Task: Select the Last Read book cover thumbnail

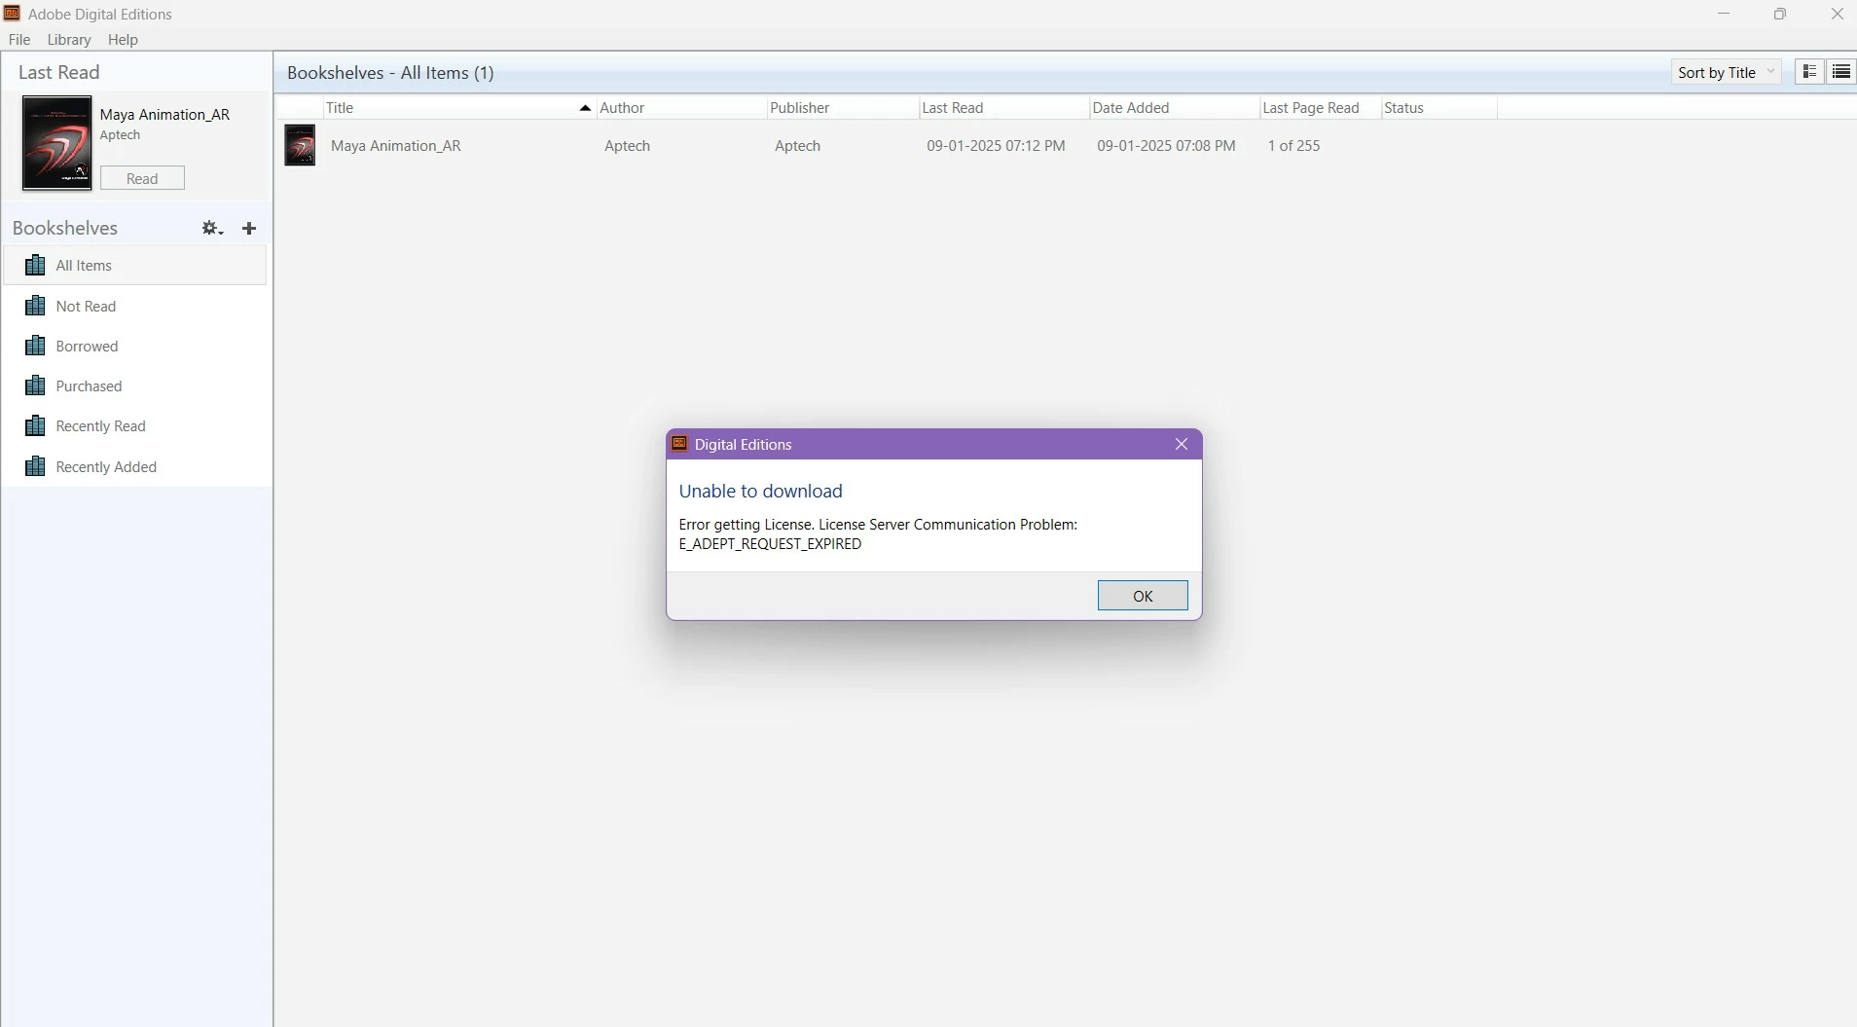Action: coord(57,143)
